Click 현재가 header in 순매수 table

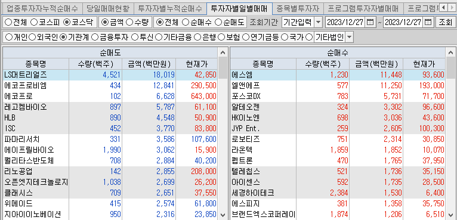[x=424, y=64]
